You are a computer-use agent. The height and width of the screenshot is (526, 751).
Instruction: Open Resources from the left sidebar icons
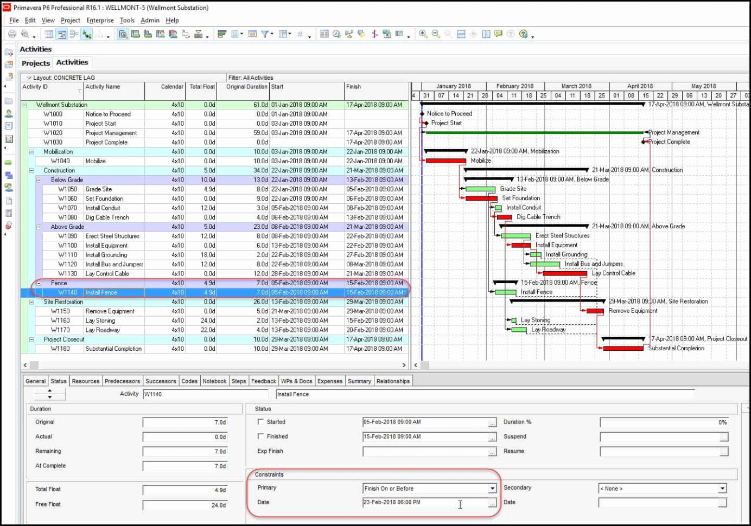(x=9, y=114)
